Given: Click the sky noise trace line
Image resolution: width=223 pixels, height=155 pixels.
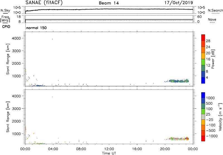Looking at the screenshot, I should pyautogui.click(x=109, y=10).
